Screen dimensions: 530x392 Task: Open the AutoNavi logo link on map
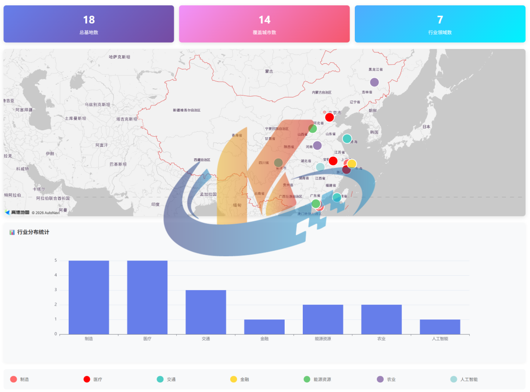[17, 212]
